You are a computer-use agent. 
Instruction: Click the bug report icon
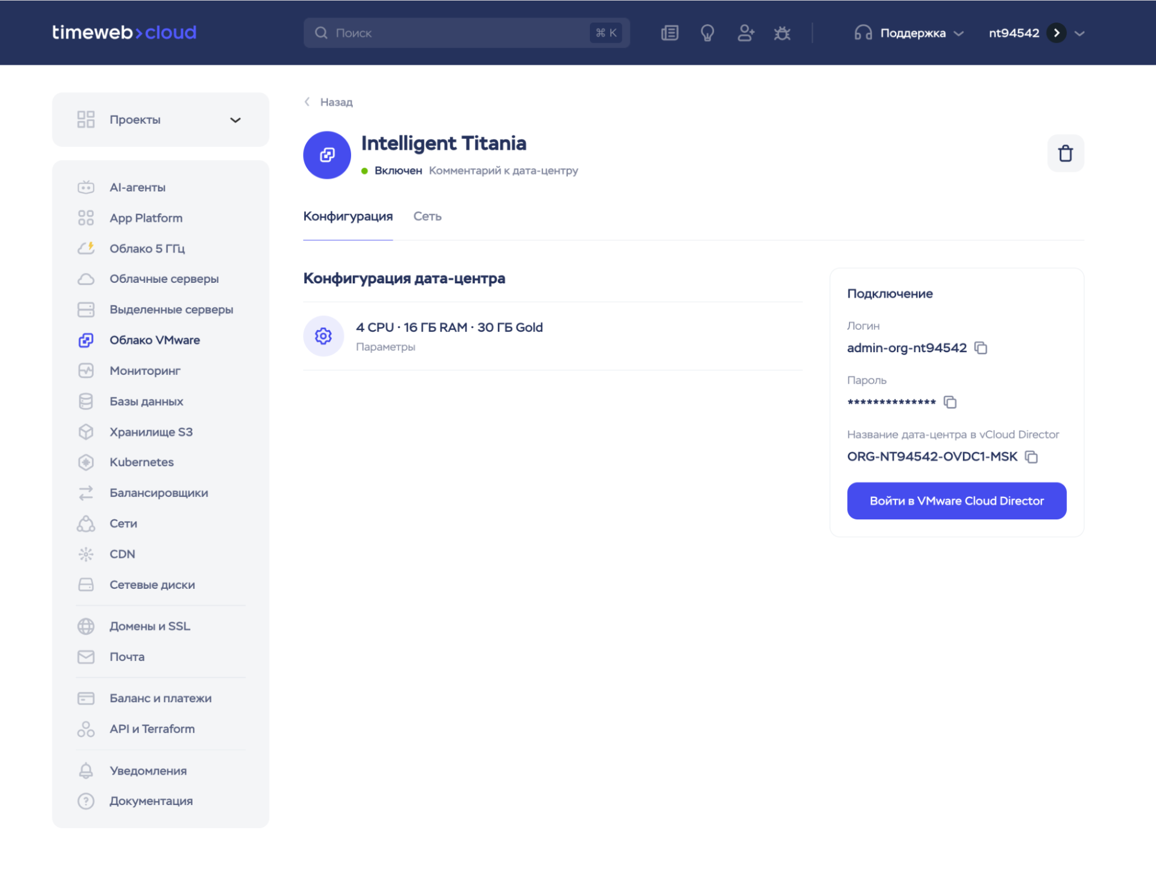tap(782, 33)
